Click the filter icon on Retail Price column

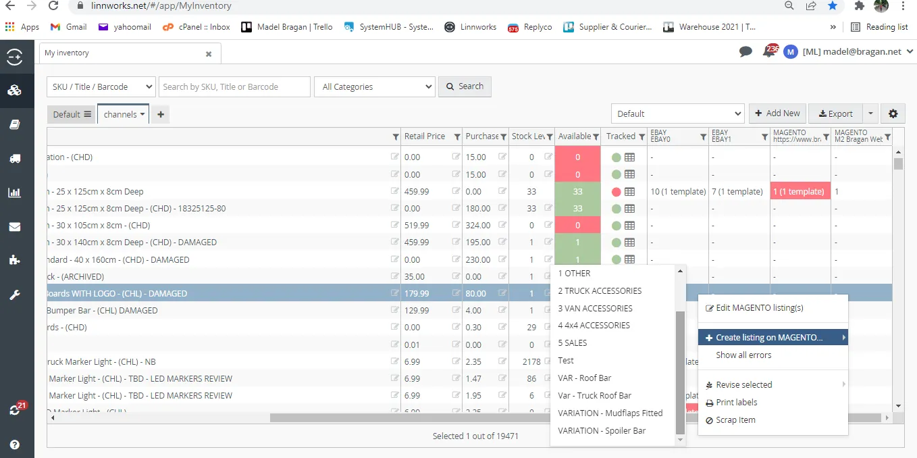coord(457,136)
